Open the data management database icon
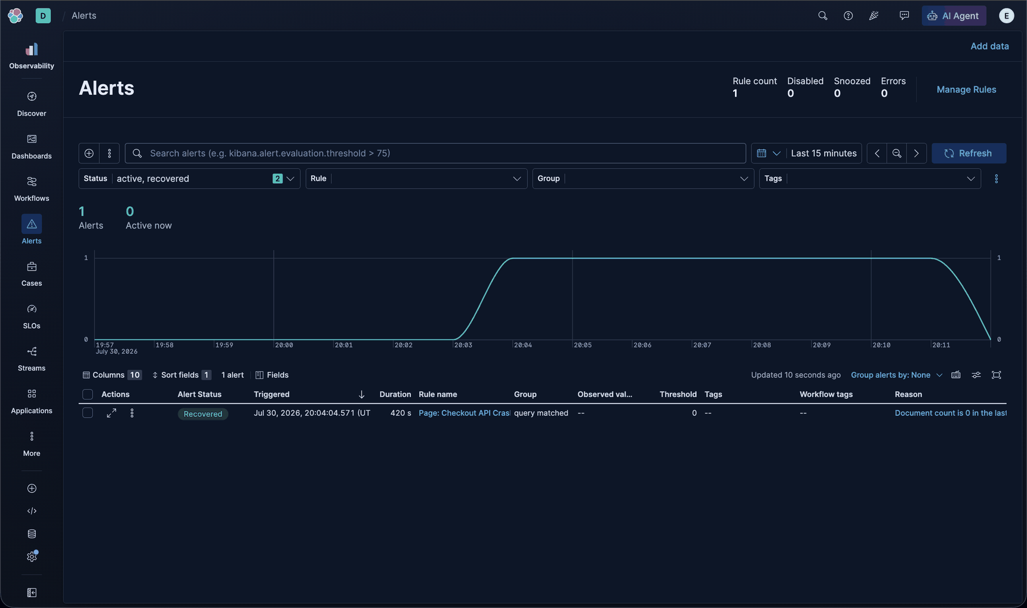Screen dimensions: 1027x608 point(32,533)
